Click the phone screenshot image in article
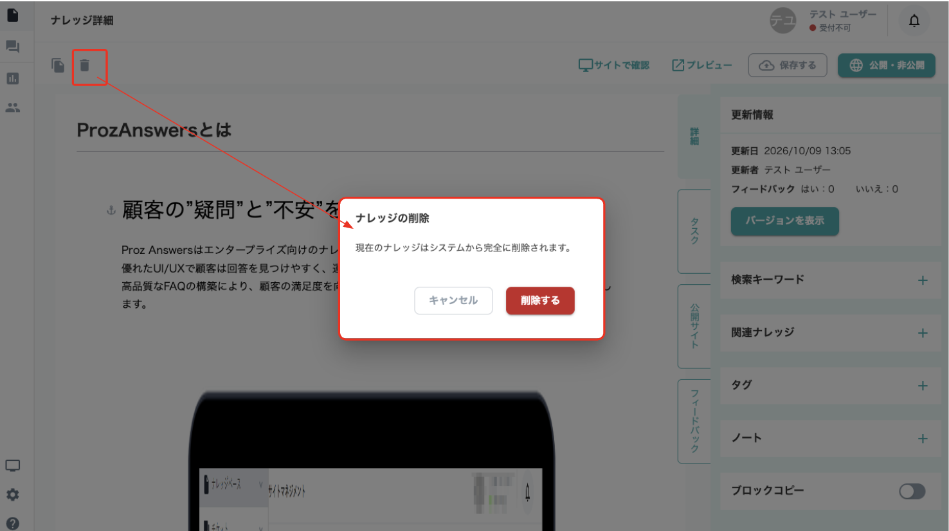949x531 pixels. coord(372,461)
